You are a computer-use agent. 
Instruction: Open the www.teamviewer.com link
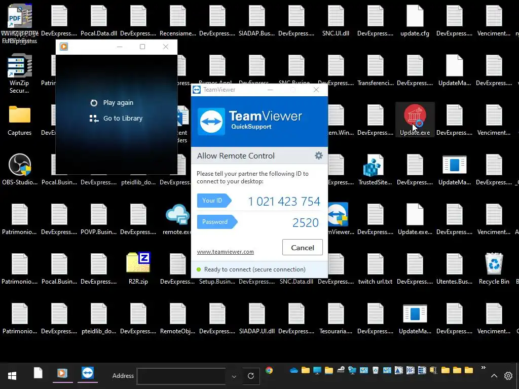coord(226,252)
